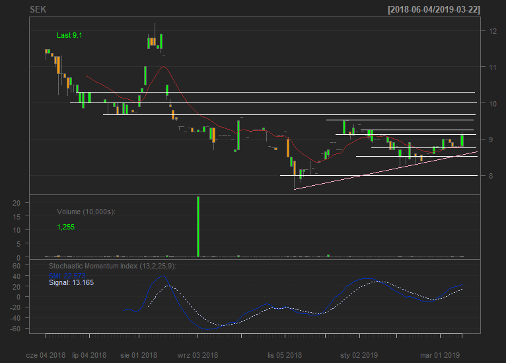Click price axis label 11
Viewport: 506px width, 363px height.
pos(493,67)
